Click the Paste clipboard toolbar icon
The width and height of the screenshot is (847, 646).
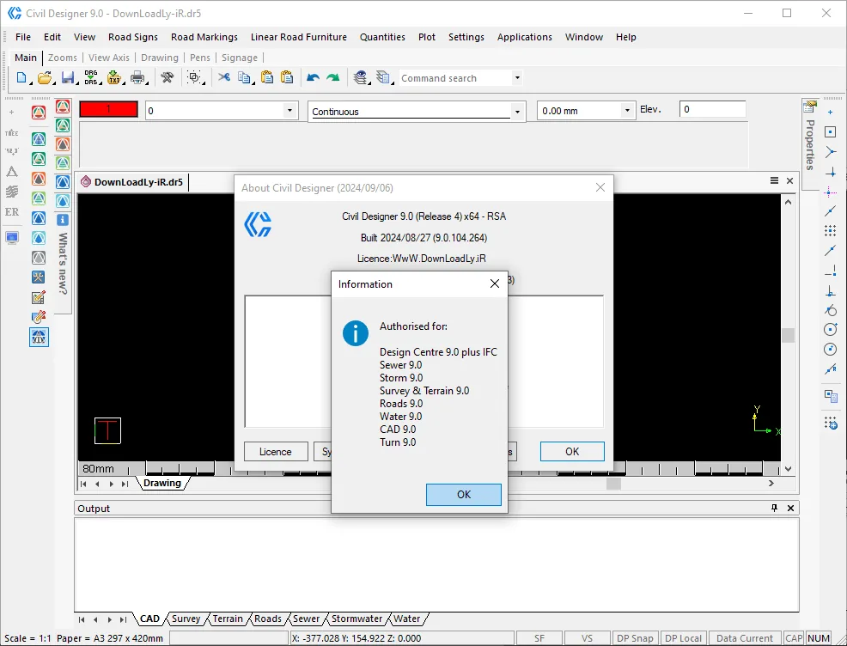pos(267,78)
